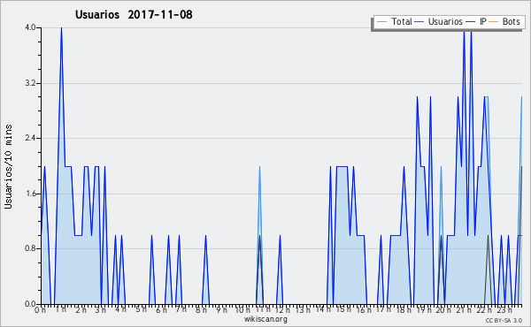Click the '23 h' x-axis label
This screenshot has height=327, width=531.
click(x=504, y=309)
